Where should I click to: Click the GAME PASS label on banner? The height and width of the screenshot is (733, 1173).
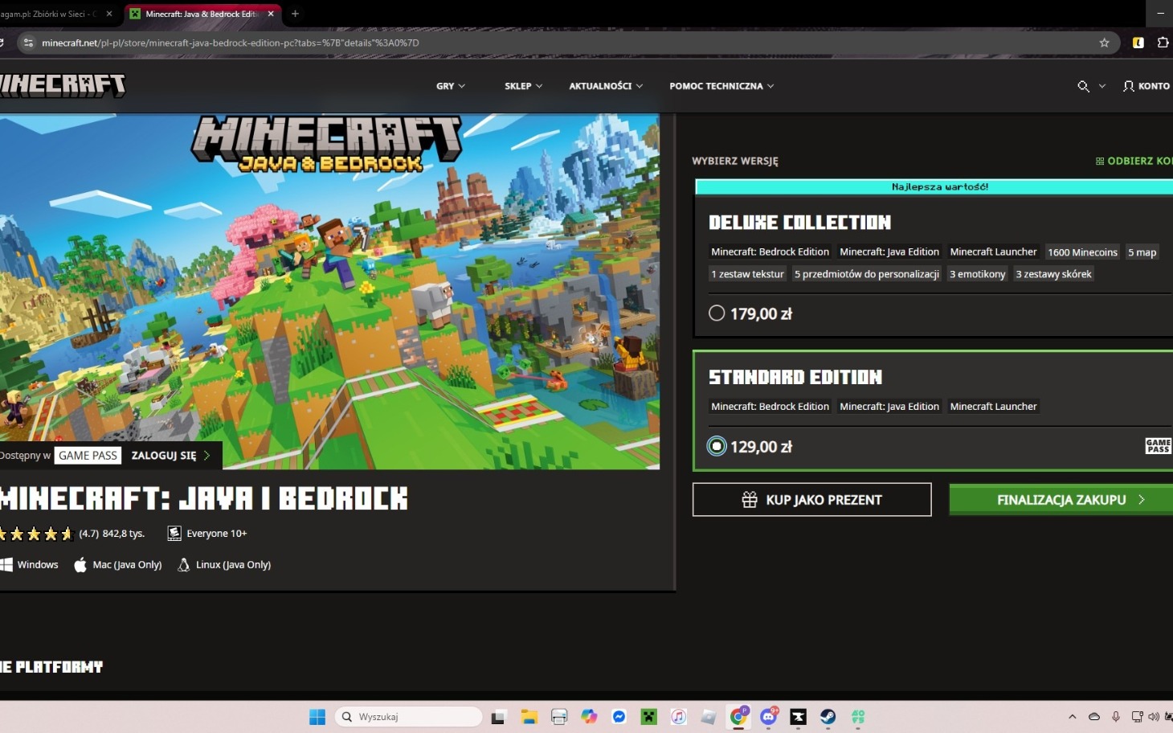point(88,456)
